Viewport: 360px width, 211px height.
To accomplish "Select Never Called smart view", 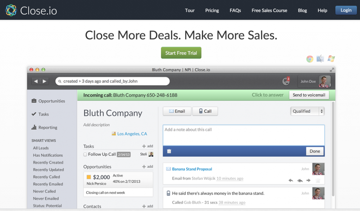I will pos(44,191).
